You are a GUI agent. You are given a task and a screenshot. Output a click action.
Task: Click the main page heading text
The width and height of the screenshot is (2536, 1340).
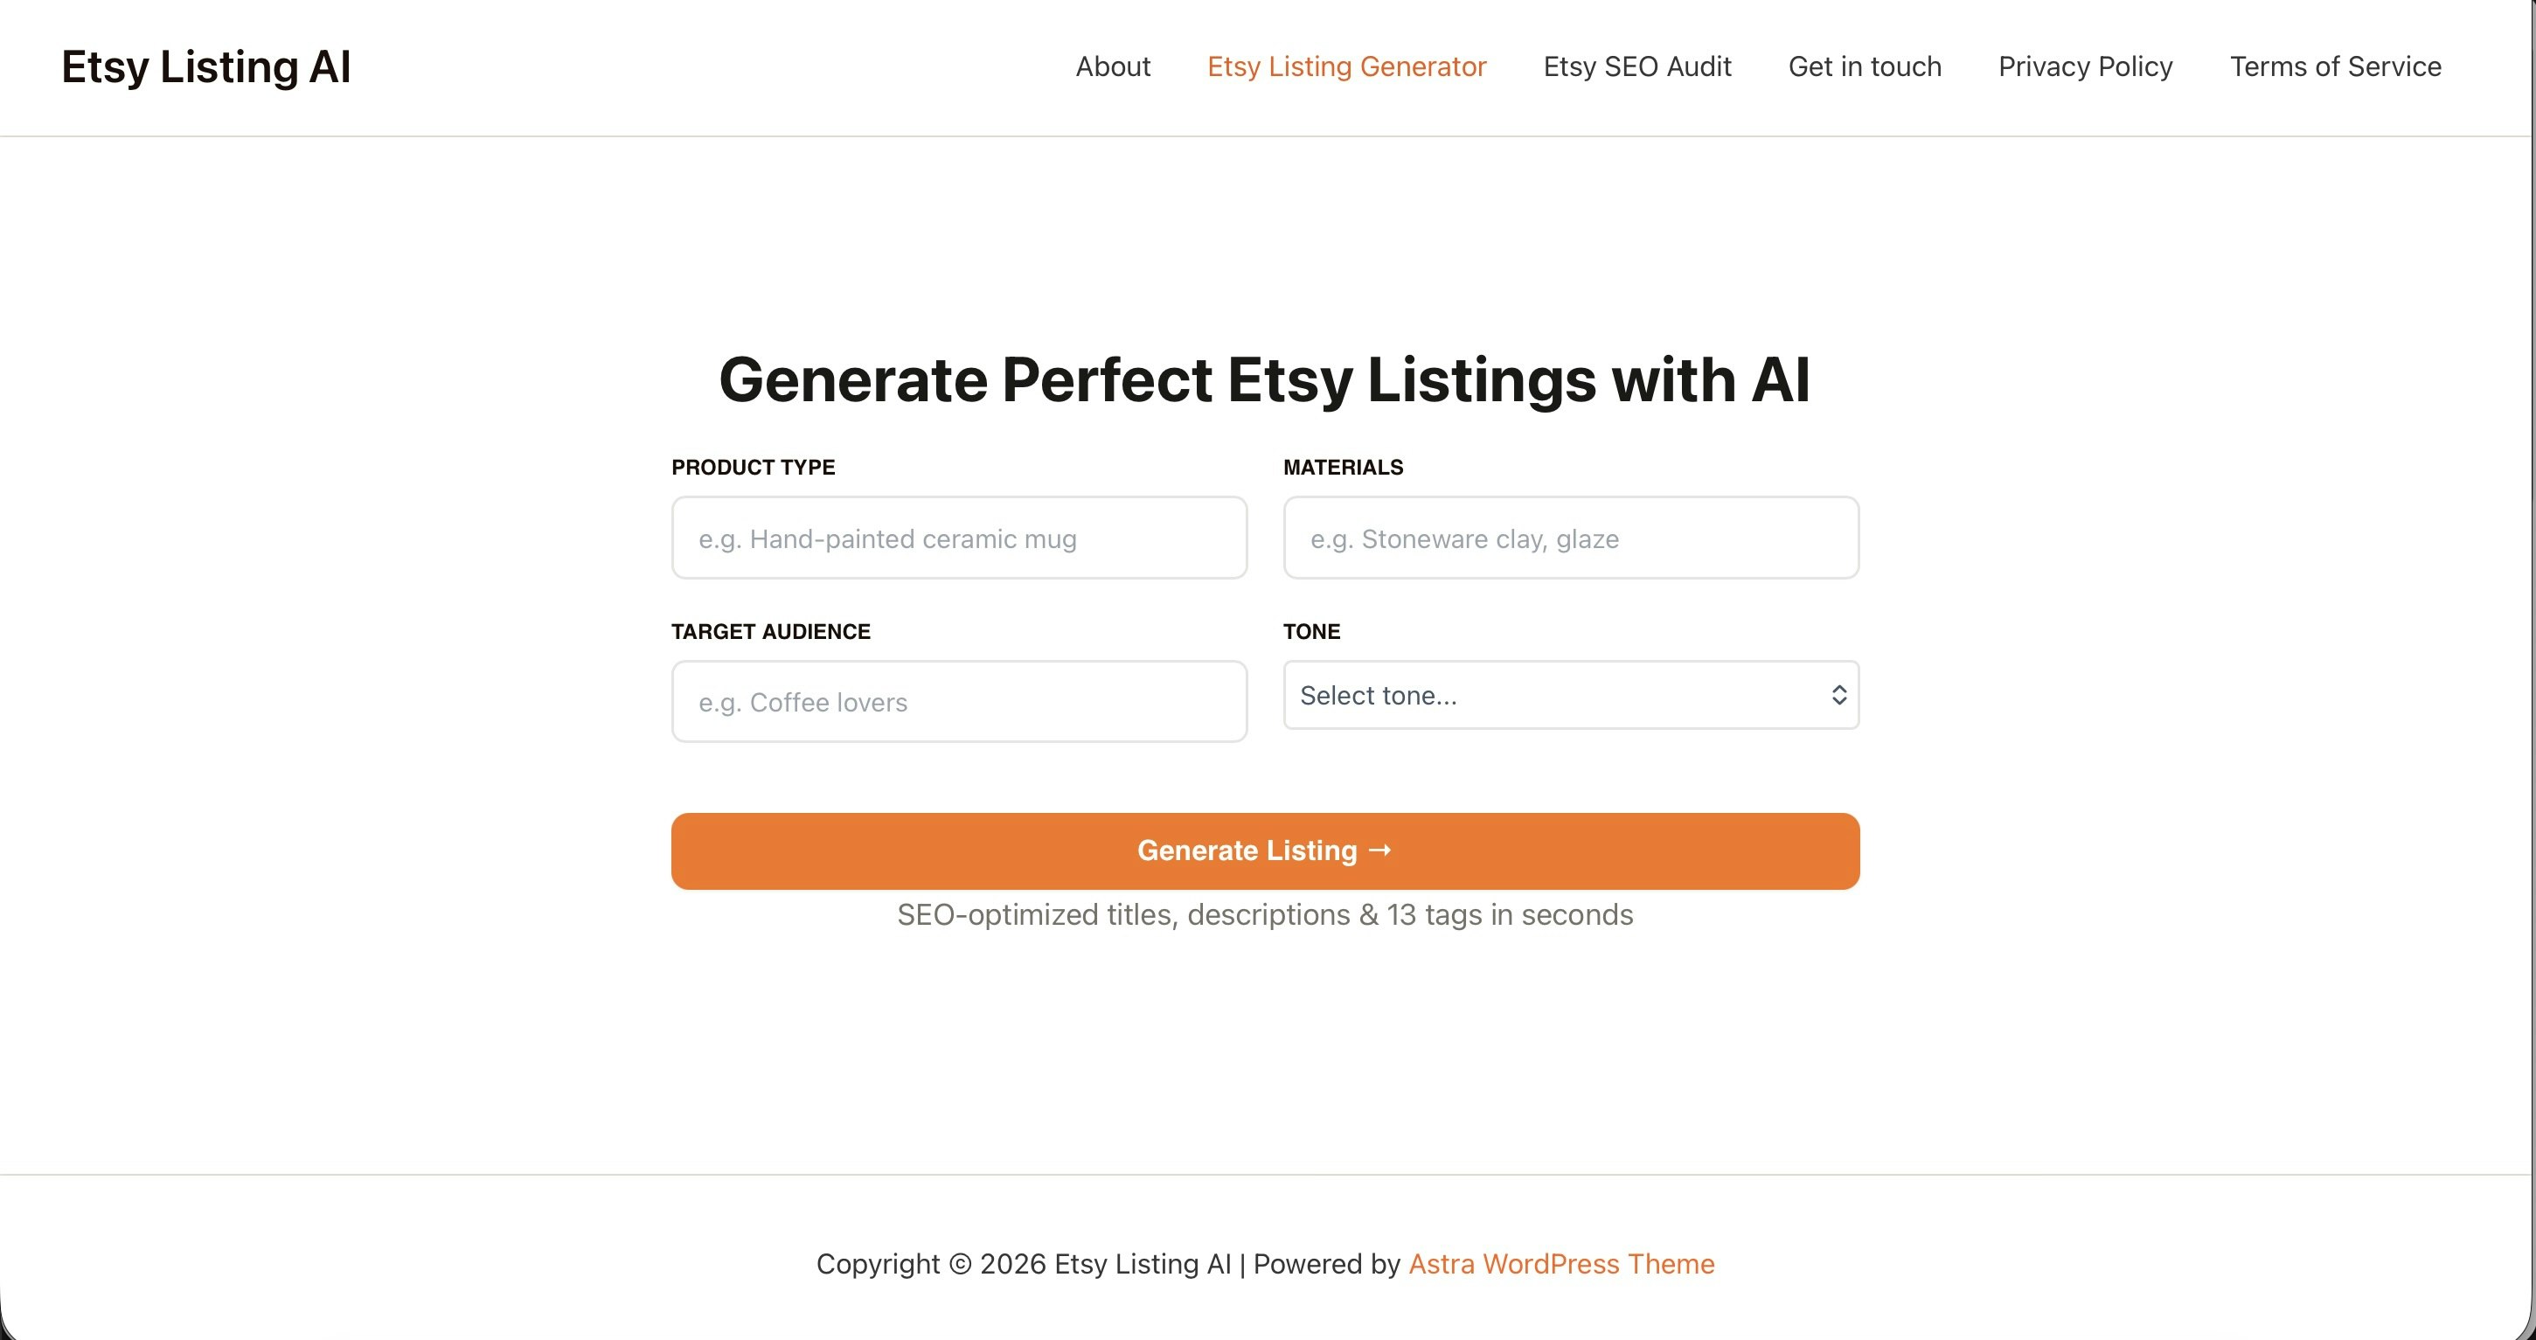click(x=1265, y=379)
